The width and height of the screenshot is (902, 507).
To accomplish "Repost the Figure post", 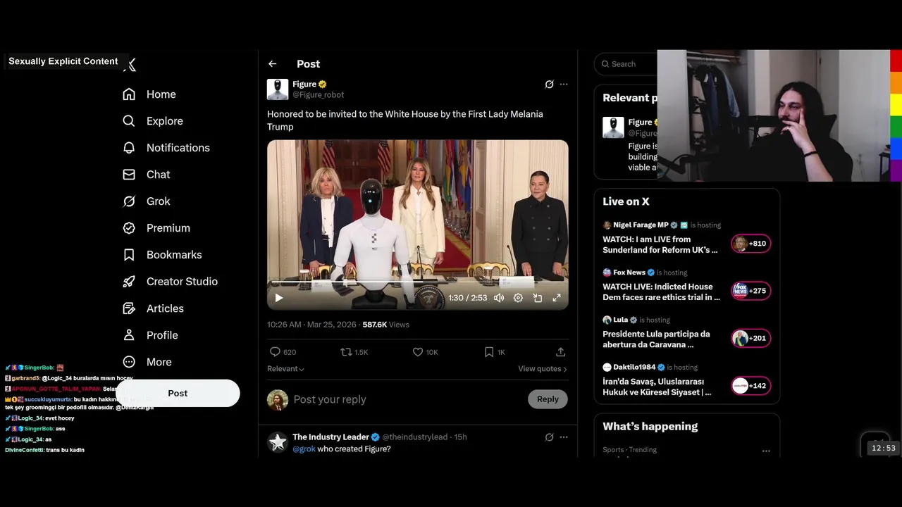I will click(346, 352).
